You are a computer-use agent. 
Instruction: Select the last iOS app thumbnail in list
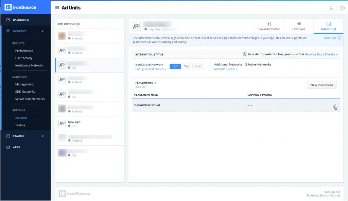point(62,153)
